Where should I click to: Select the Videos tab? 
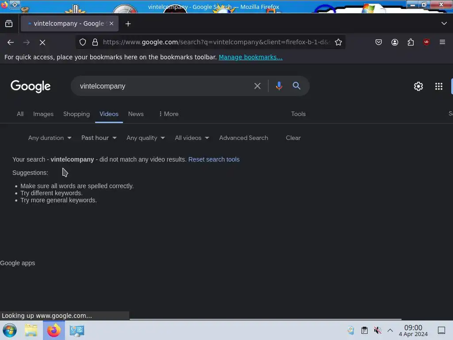tap(109, 114)
